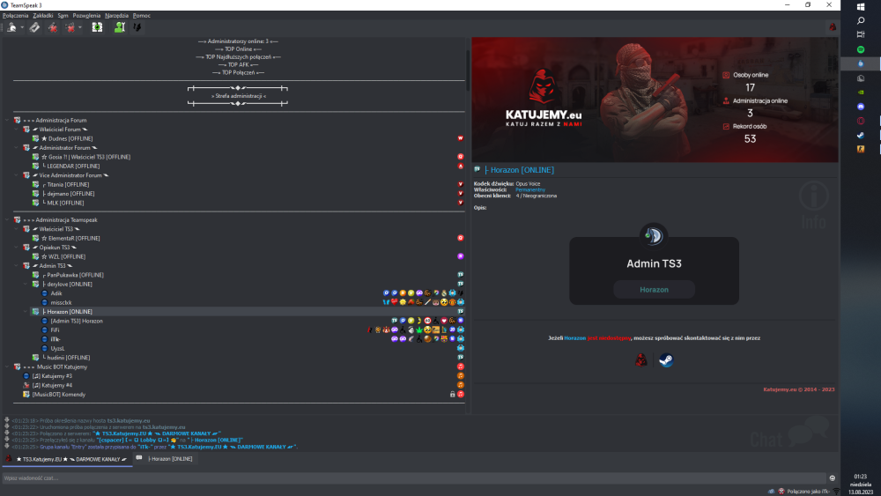Open Steam from the Windows taskbar
This screenshot has width=881, height=496.
[860, 136]
